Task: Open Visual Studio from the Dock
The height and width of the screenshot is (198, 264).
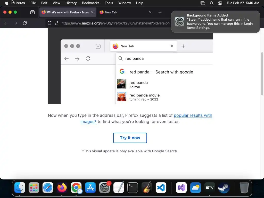Action: pos(181,188)
